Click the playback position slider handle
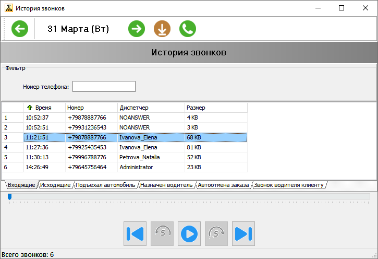Image resolution: width=378 pixels, height=259 pixels. click(9, 196)
